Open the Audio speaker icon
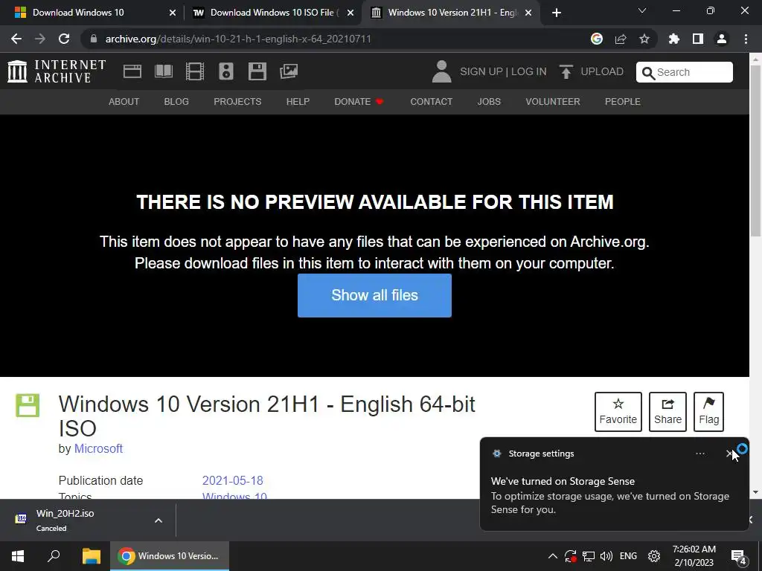This screenshot has width=762, height=571. pos(226,71)
